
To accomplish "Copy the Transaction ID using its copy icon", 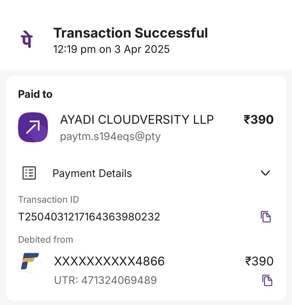I will point(266,217).
